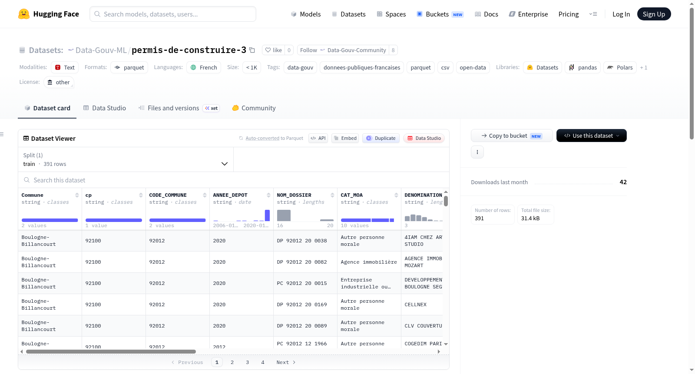Open the Files and versions tab
695x374 pixels.
[179, 108]
